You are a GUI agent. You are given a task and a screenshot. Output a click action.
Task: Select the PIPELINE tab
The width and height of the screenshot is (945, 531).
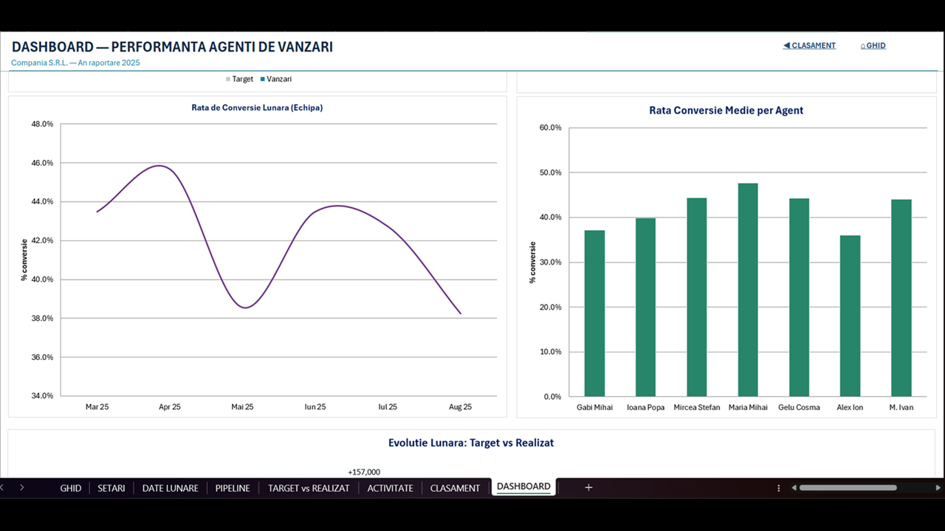(x=233, y=488)
